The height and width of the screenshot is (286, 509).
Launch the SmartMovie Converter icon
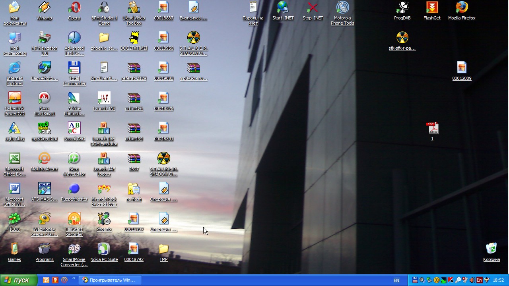click(x=74, y=254)
